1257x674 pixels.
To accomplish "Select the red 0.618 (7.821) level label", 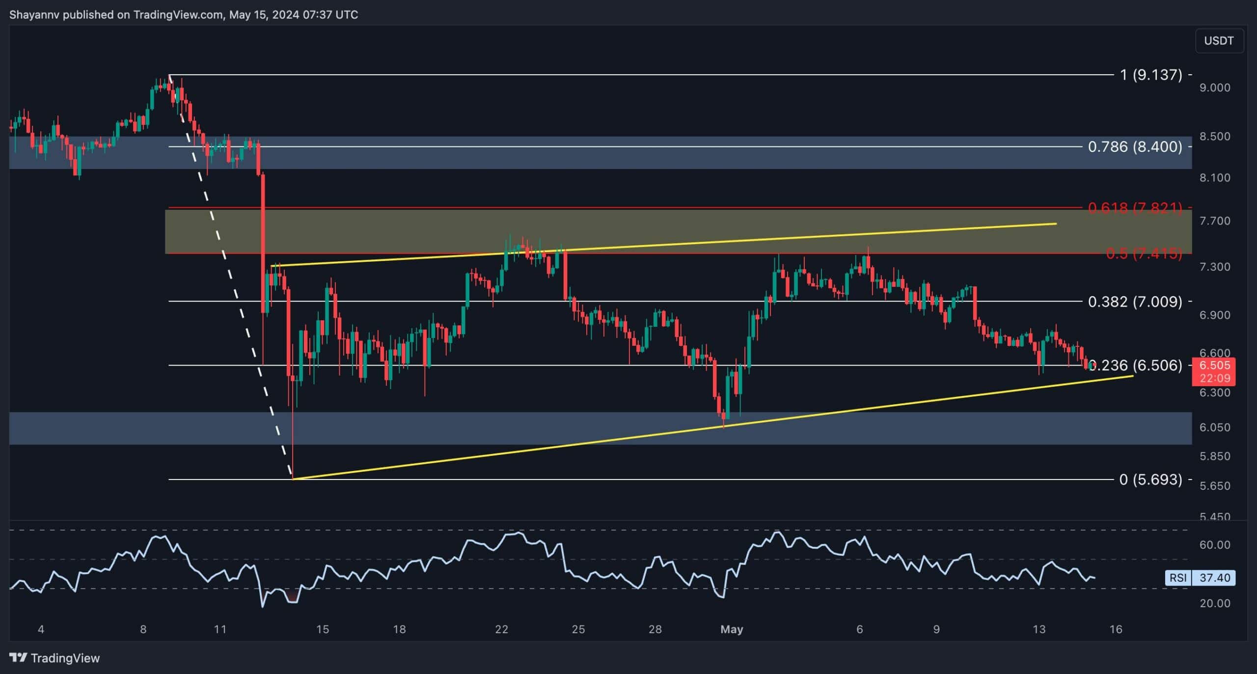I will (x=1135, y=208).
